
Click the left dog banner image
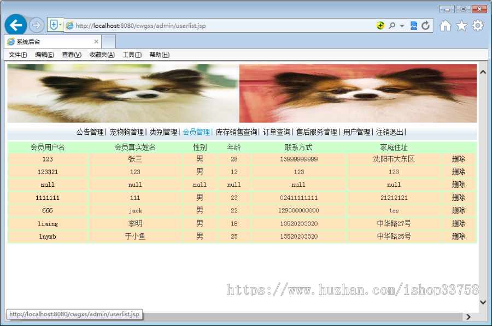[x=124, y=93]
